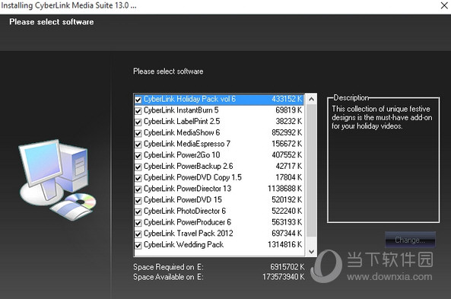The height and width of the screenshot is (299, 451).
Task: Close the CyberLink Media Suite installer window
Action: 444,5
